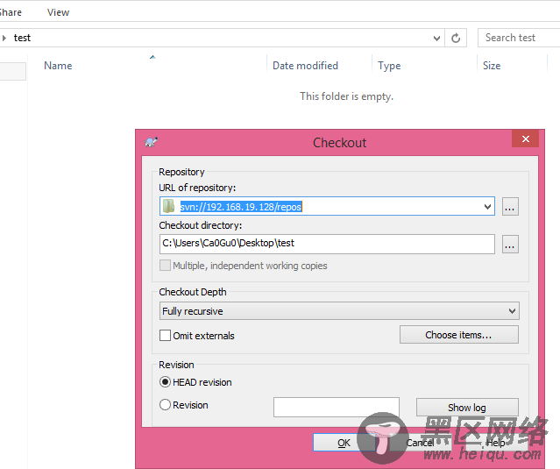Open the URL of repository dropdown
This screenshot has height=469, width=560.
(x=487, y=207)
